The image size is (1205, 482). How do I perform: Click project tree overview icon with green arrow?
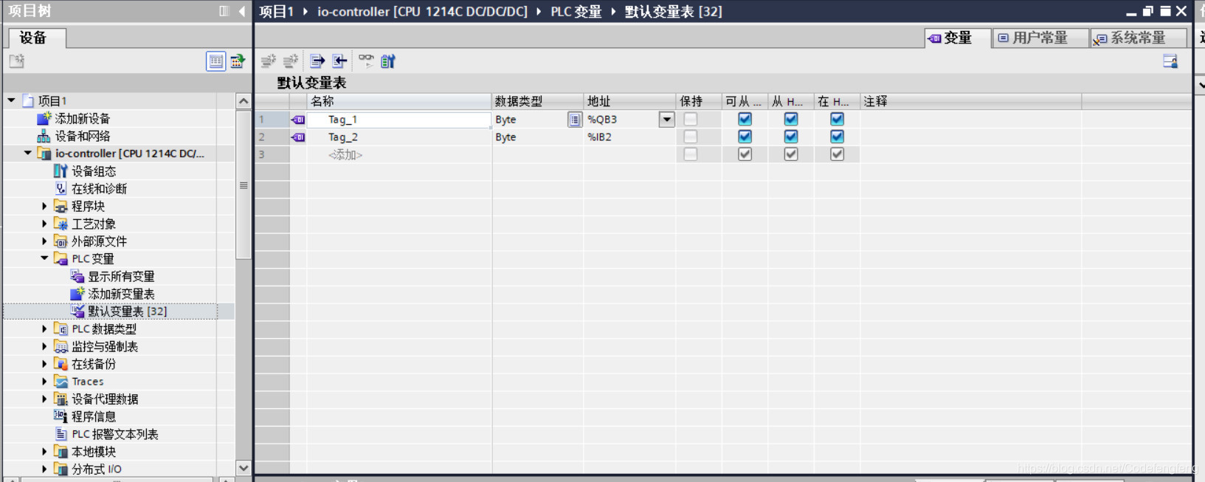(238, 61)
